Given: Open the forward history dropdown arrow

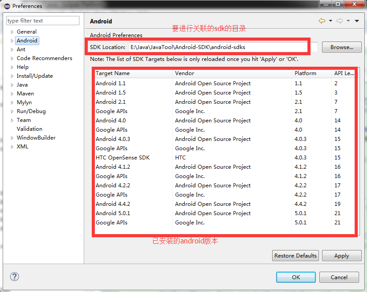Looking at the screenshot, I should click(x=348, y=21).
